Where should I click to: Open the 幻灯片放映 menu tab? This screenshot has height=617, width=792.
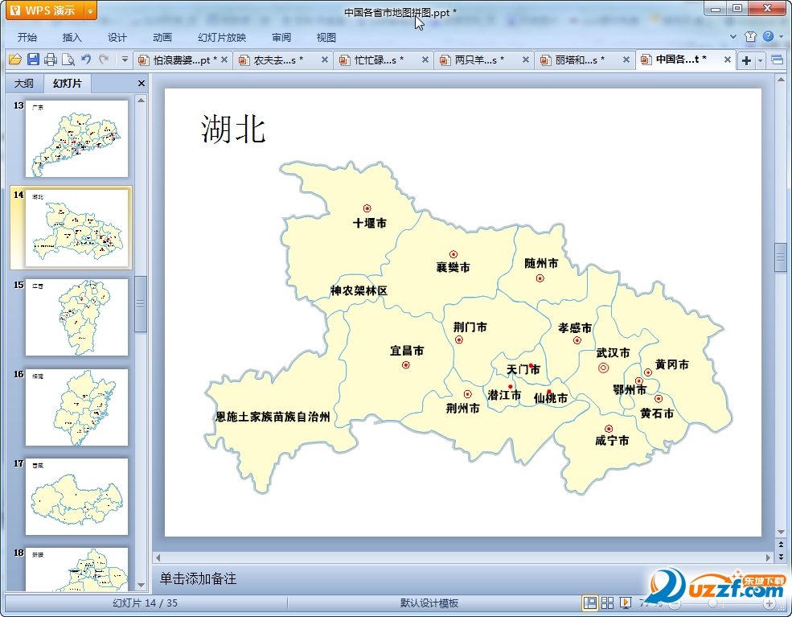pyautogui.click(x=222, y=37)
